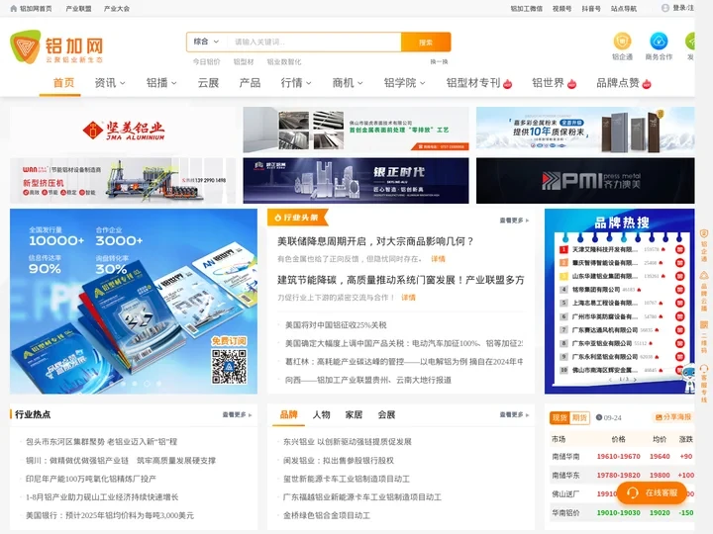Screen dimensions: 713x534
Task: Open 站点导航 in the top bar
Action: (x=624, y=8)
